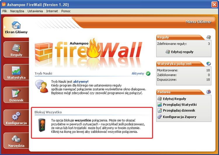Open the Internet menu
This screenshot has width=219, height=155.
[52, 11]
